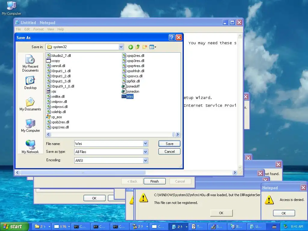
Task: Click the file list scroll left arrow
Action: (x=48, y=134)
